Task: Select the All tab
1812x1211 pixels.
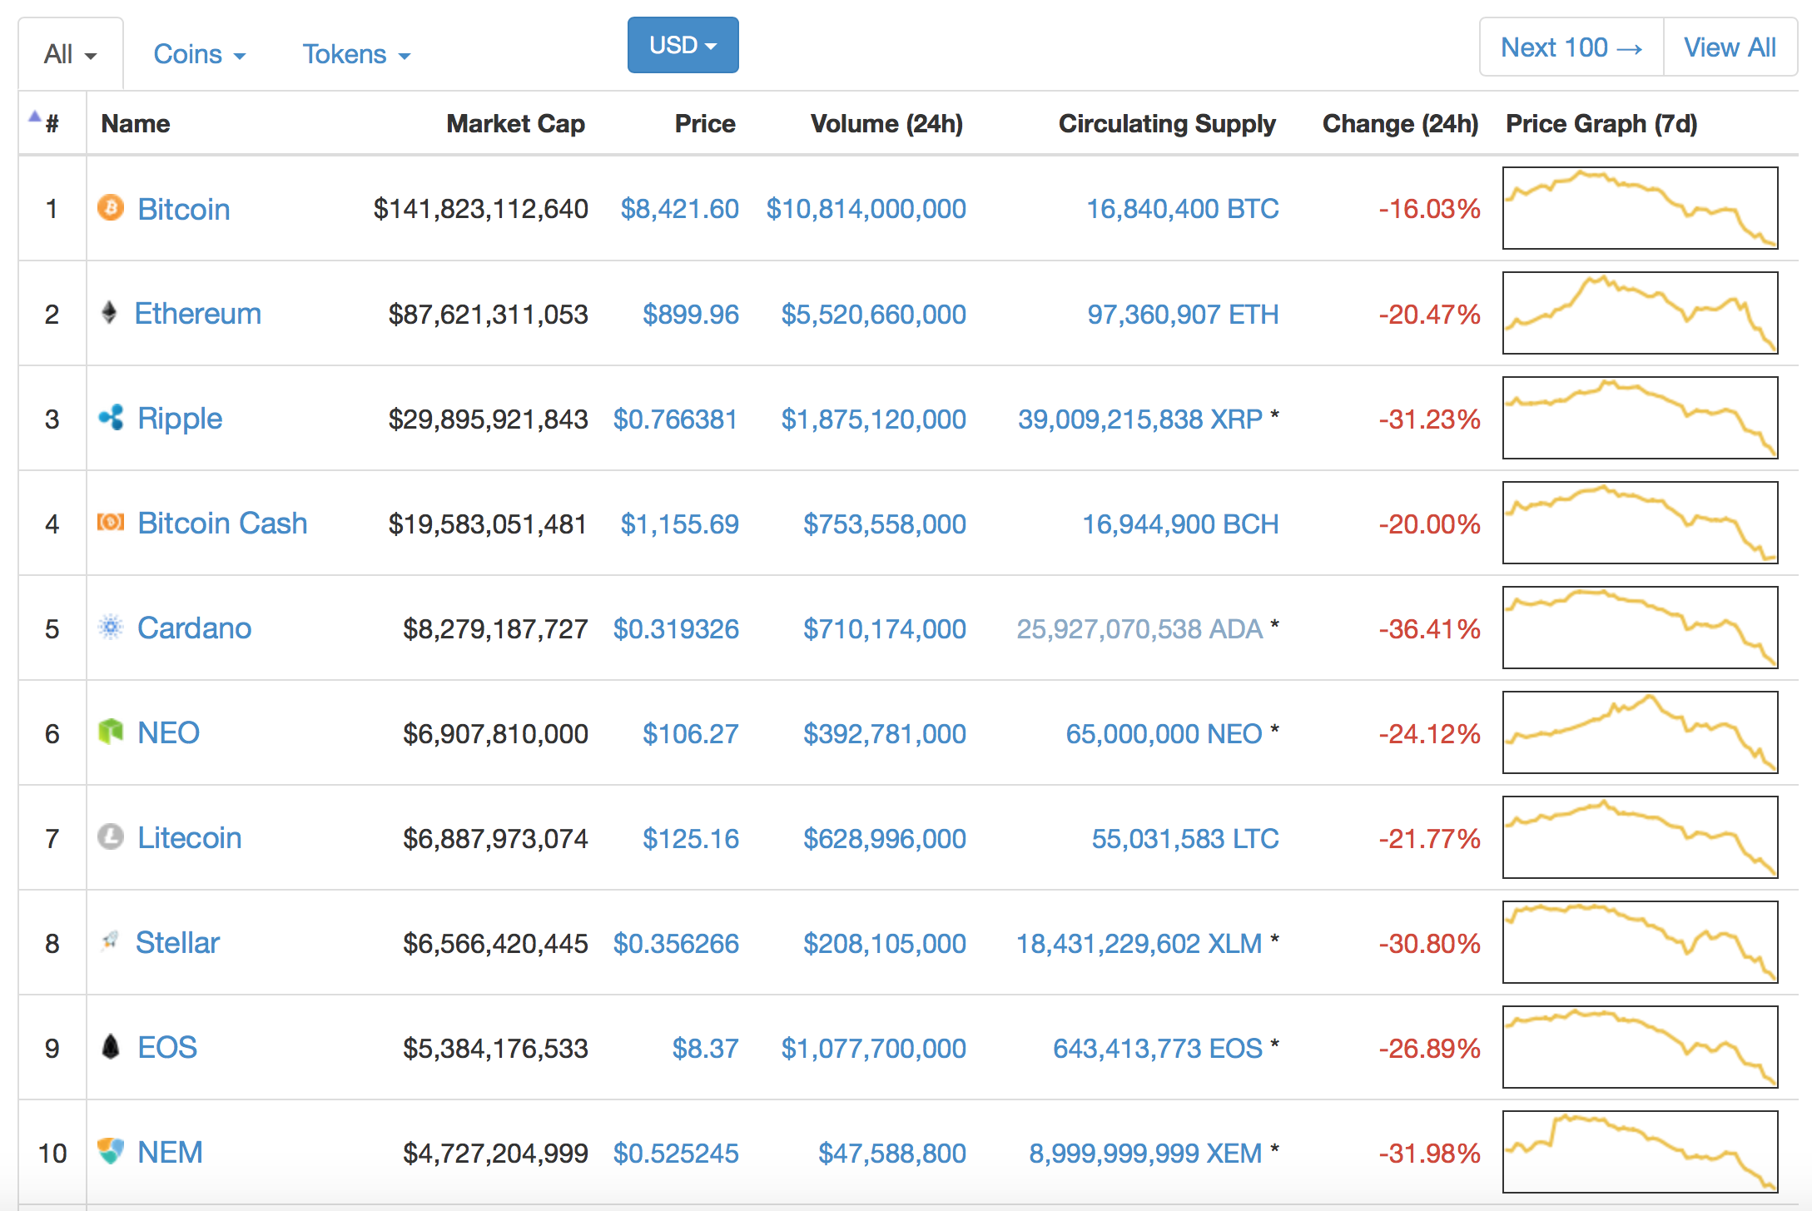Action: point(70,54)
